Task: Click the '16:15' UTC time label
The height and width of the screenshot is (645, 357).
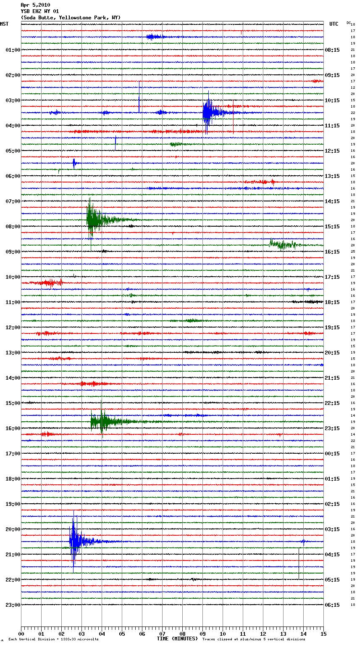Action: point(332,252)
